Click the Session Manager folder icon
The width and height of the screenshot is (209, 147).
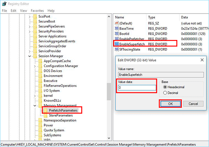tap(35, 56)
